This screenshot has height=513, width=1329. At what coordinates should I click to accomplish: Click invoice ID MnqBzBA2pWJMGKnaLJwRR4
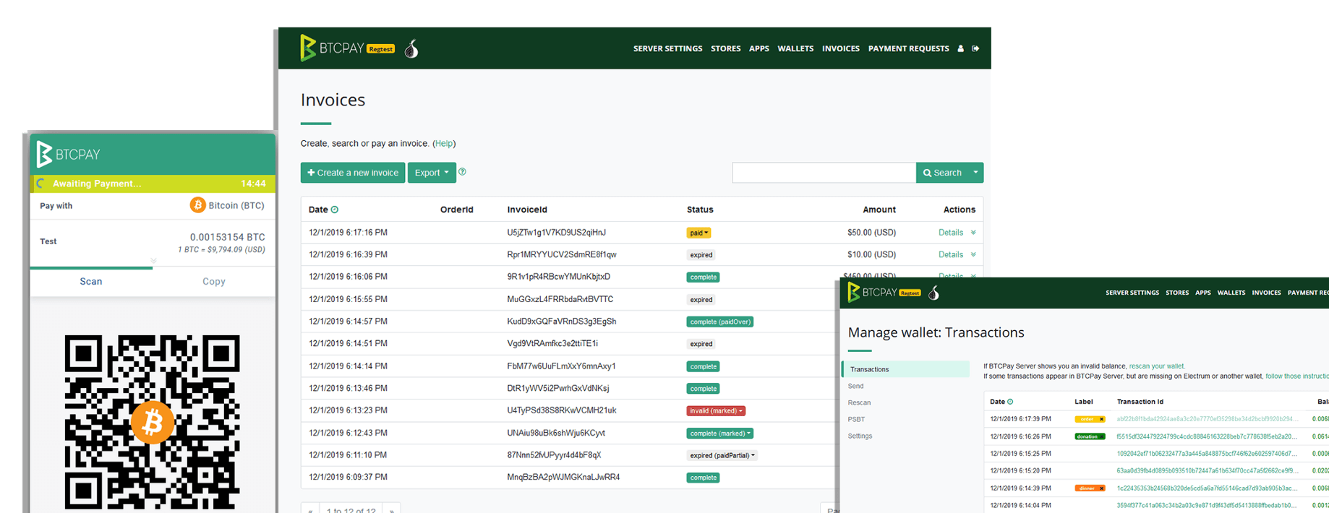(563, 477)
